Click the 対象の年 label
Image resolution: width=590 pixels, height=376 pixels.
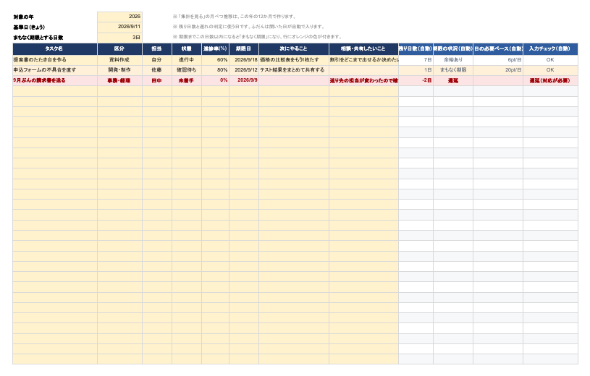23,17
